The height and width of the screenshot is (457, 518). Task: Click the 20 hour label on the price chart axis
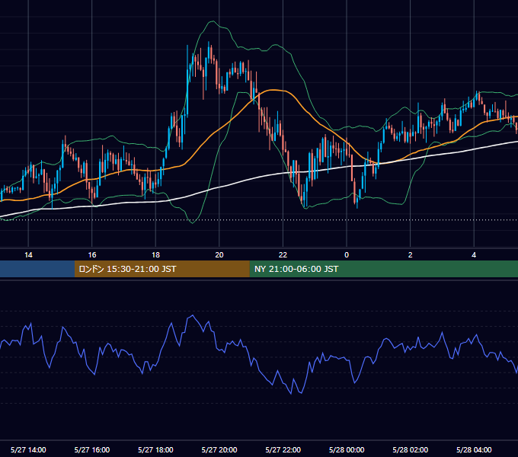click(x=219, y=255)
